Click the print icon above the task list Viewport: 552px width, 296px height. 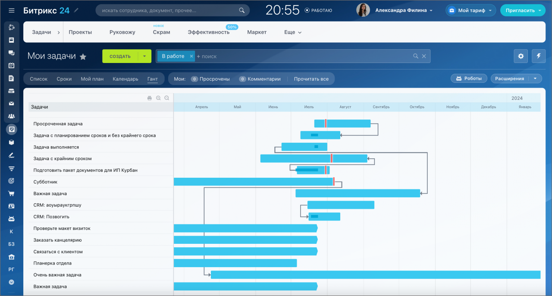[x=150, y=98]
